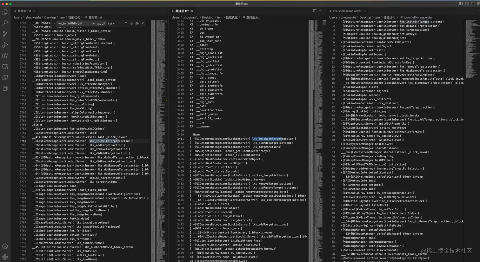Open the Search view in the activity bar
480x262 pixels.
click(5, 23)
